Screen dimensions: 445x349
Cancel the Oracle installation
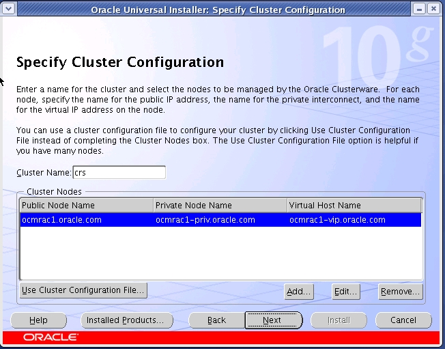(x=403, y=320)
